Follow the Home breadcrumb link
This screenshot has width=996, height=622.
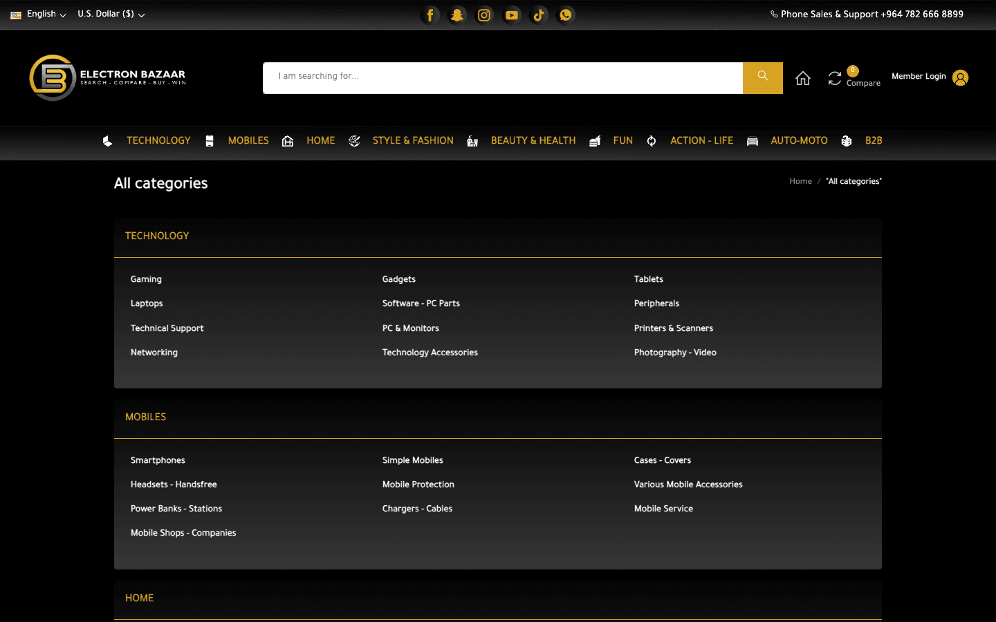[x=801, y=181]
